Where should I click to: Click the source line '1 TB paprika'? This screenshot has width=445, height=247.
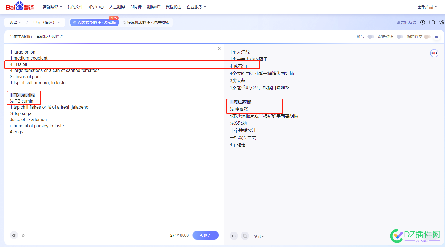(22, 95)
